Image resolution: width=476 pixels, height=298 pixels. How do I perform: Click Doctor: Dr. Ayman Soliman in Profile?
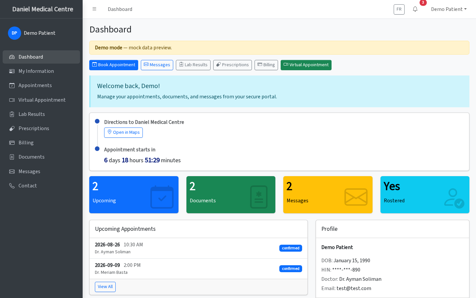click(x=351, y=279)
